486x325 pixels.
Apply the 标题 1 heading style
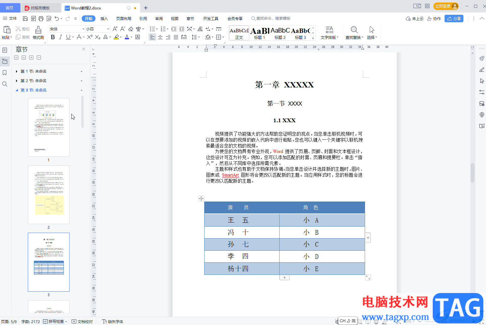point(260,33)
